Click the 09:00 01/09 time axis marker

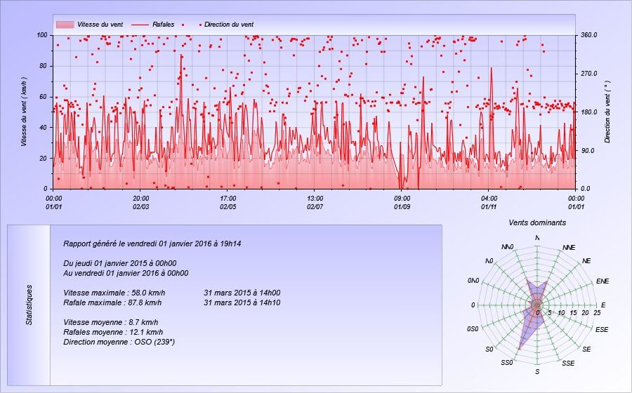coord(402,202)
